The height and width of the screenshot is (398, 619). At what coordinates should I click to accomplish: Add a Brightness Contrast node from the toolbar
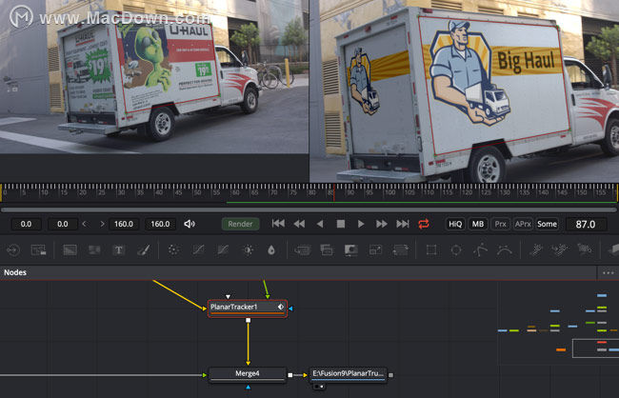click(x=248, y=249)
